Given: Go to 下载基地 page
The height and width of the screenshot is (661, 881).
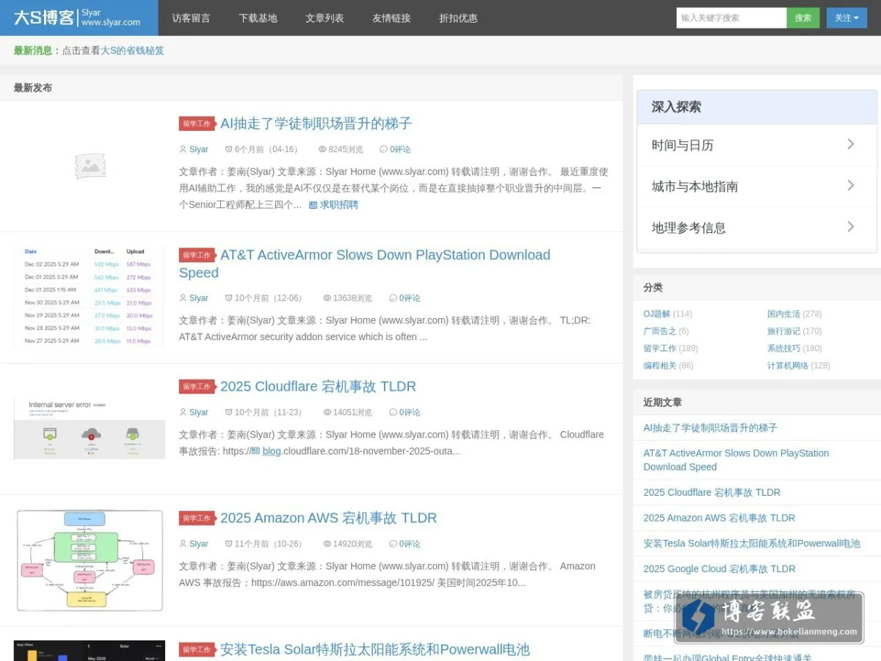Looking at the screenshot, I should [258, 18].
